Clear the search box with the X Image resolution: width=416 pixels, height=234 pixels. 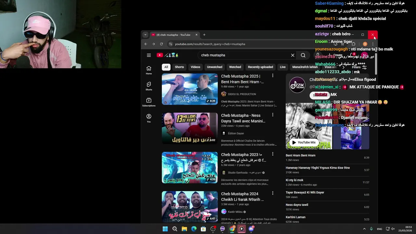click(x=292, y=55)
